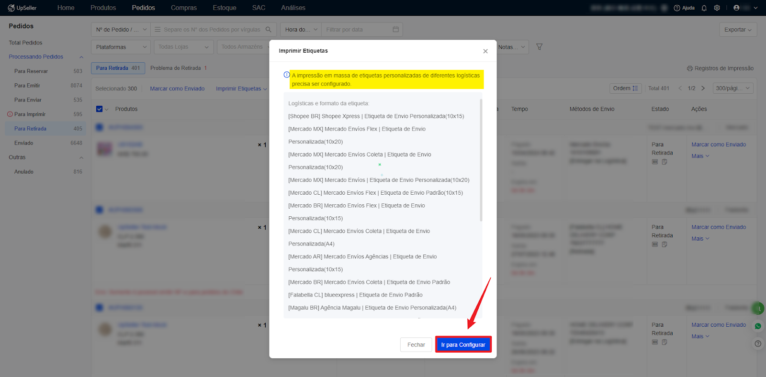The image size is (766, 377).
Task: Open the Compras menu
Action: pyautogui.click(x=184, y=8)
